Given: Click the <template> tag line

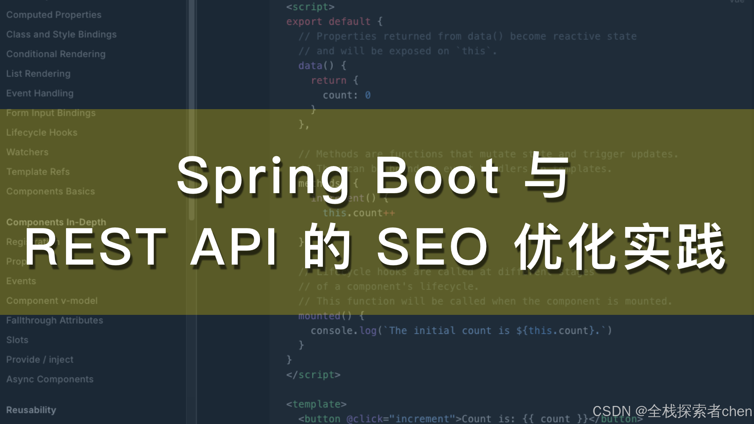Looking at the screenshot, I should point(317,404).
